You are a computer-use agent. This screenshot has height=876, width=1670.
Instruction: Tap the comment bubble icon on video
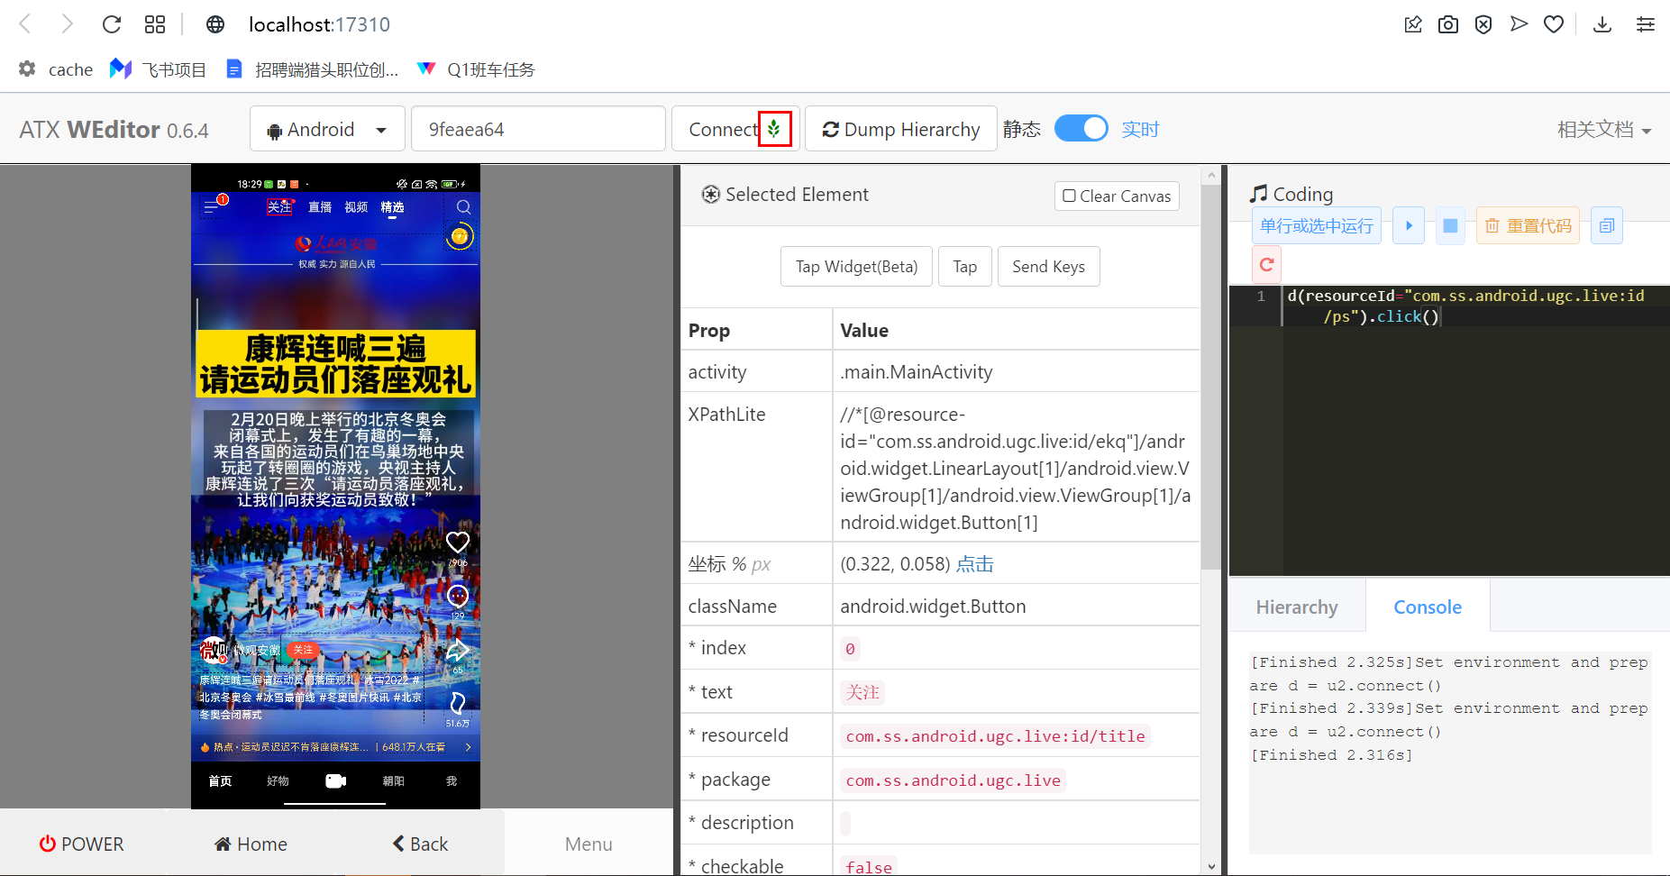(458, 596)
